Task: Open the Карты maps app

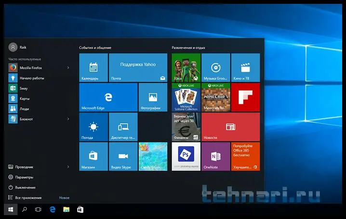Action: point(40,99)
